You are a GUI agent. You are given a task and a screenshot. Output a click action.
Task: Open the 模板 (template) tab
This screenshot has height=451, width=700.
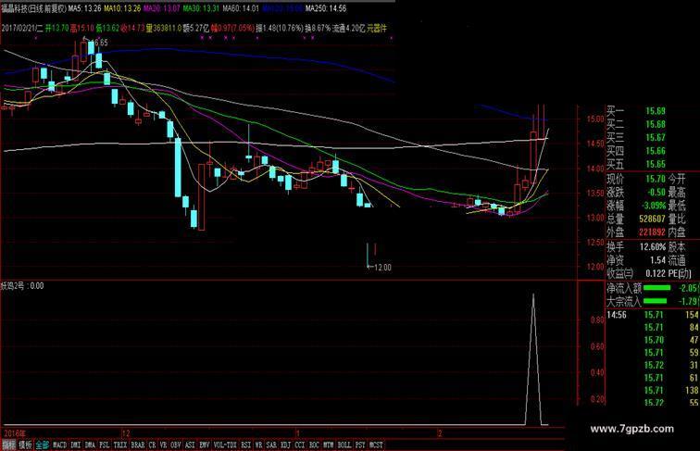click(x=25, y=445)
